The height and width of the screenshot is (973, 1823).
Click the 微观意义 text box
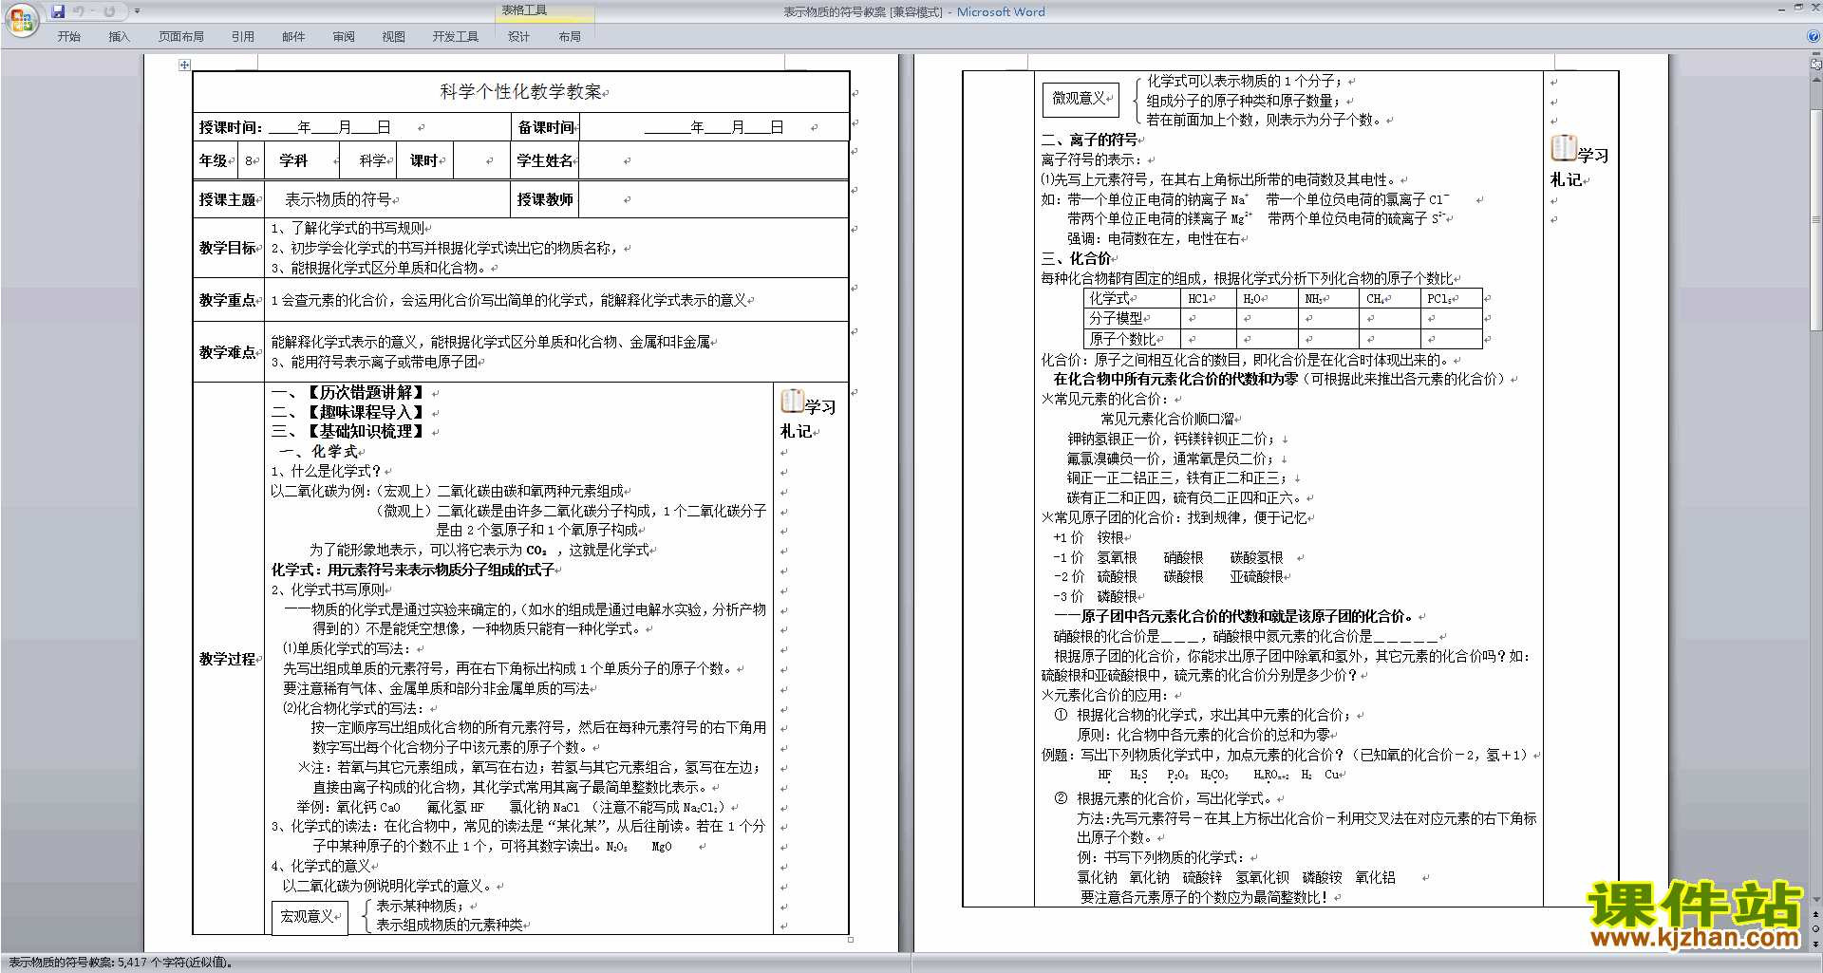pos(1081,99)
